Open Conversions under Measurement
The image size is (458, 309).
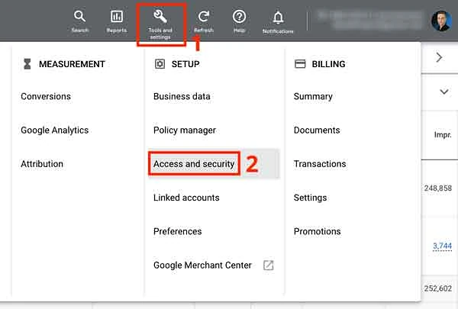click(46, 96)
